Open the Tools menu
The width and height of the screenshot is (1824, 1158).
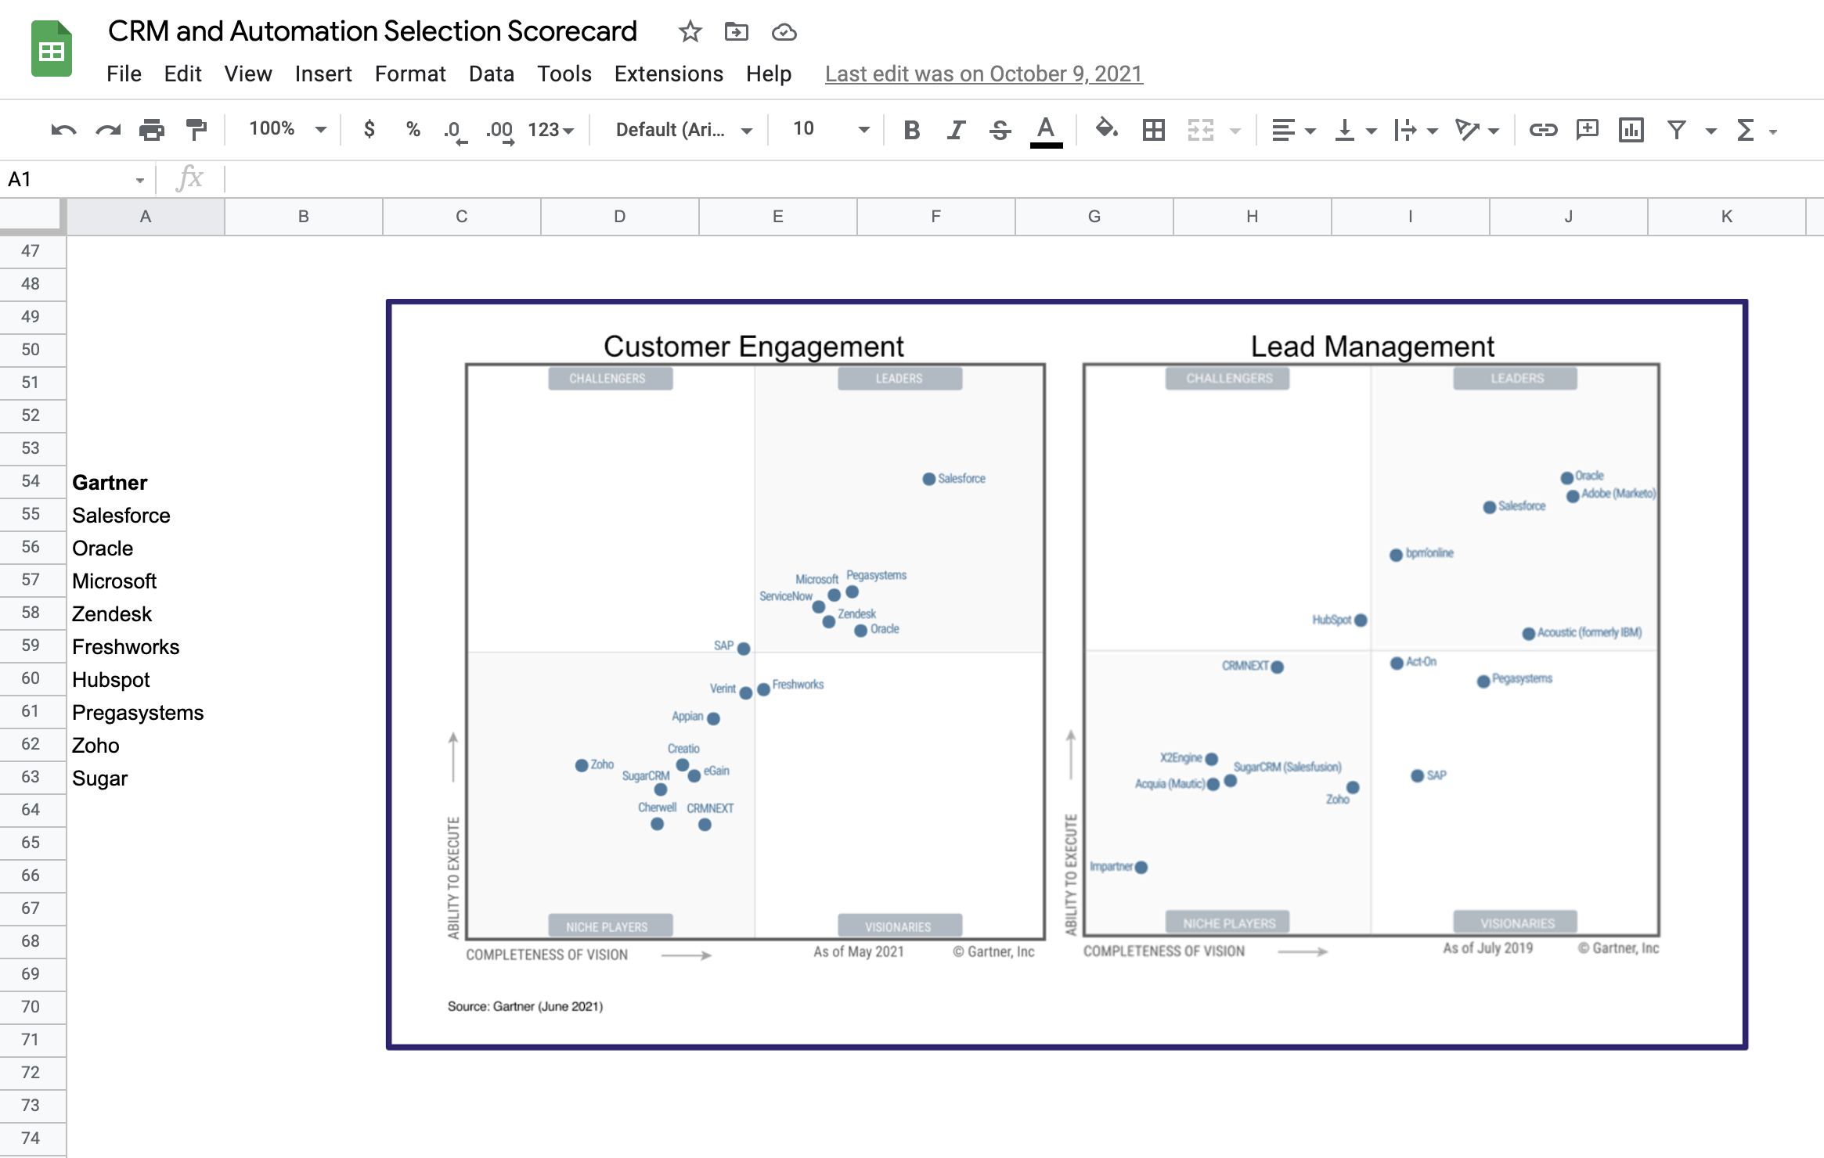(564, 74)
